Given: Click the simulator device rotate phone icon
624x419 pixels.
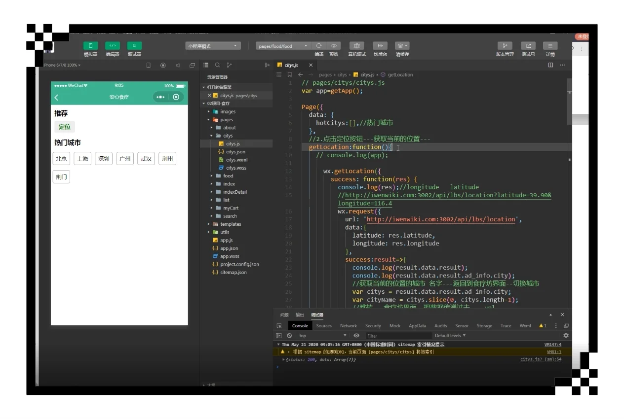Looking at the screenshot, I should pyautogui.click(x=148, y=65).
